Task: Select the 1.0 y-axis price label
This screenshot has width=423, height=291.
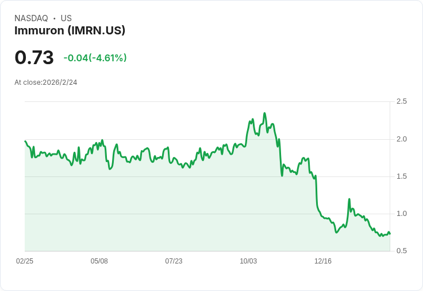Action: pos(402,214)
